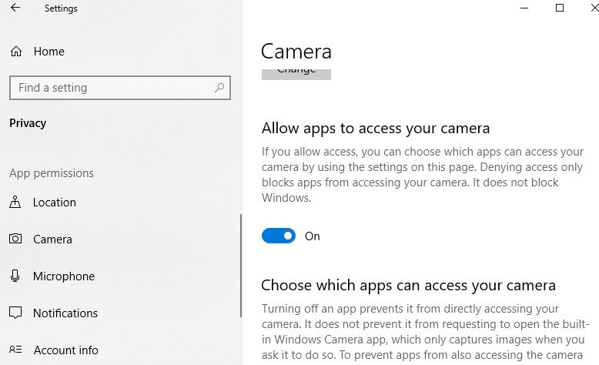The width and height of the screenshot is (599, 365).
Task: Open Location privacy settings
Action: point(55,203)
